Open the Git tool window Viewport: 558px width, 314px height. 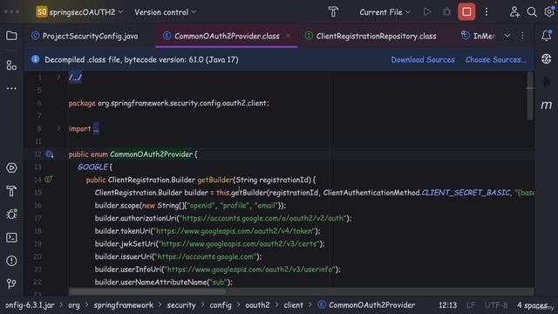(11, 283)
